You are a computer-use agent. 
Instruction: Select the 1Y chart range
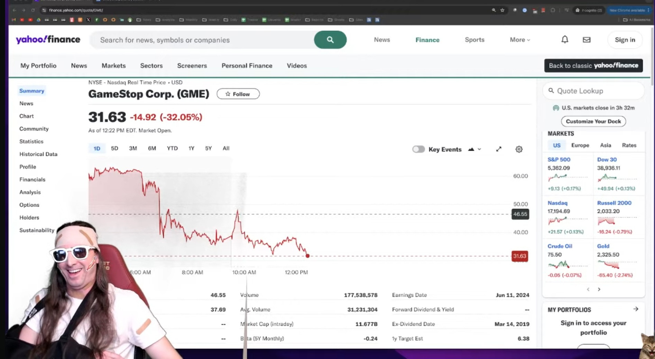click(191, 148)
